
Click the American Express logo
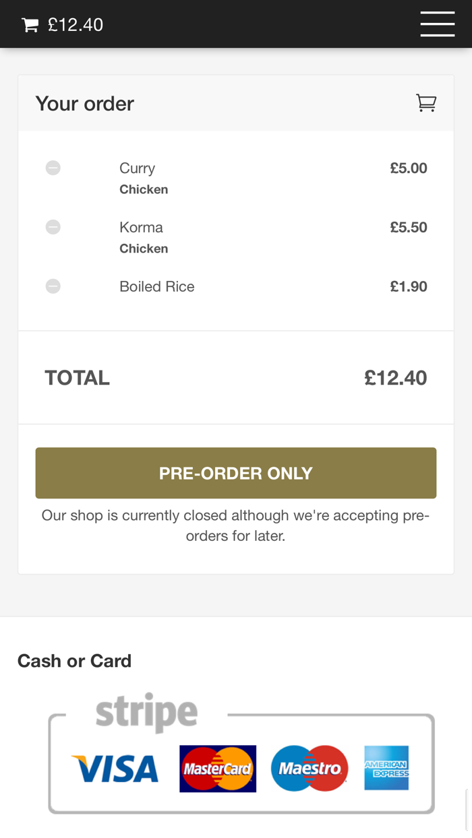(386, 768)
